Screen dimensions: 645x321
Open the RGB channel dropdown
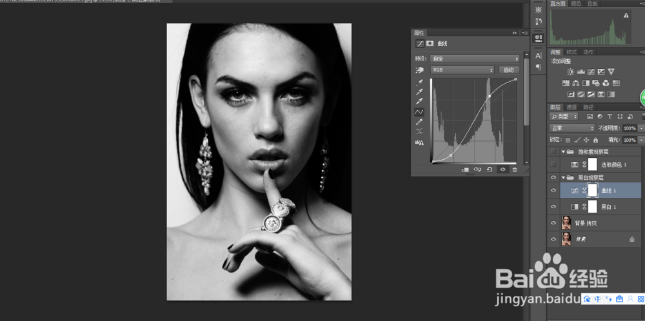coord(462,70)
